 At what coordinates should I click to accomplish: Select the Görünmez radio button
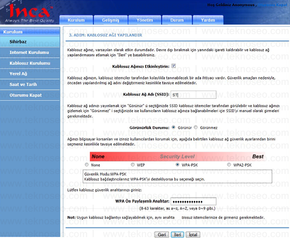pyautogui.click(x=196, y=127)
